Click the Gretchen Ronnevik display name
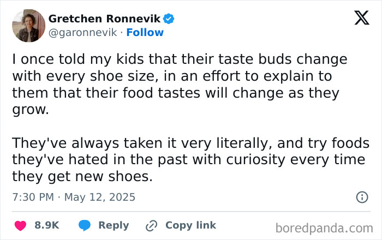The image size is (382, 240). (x=106, y=19)
